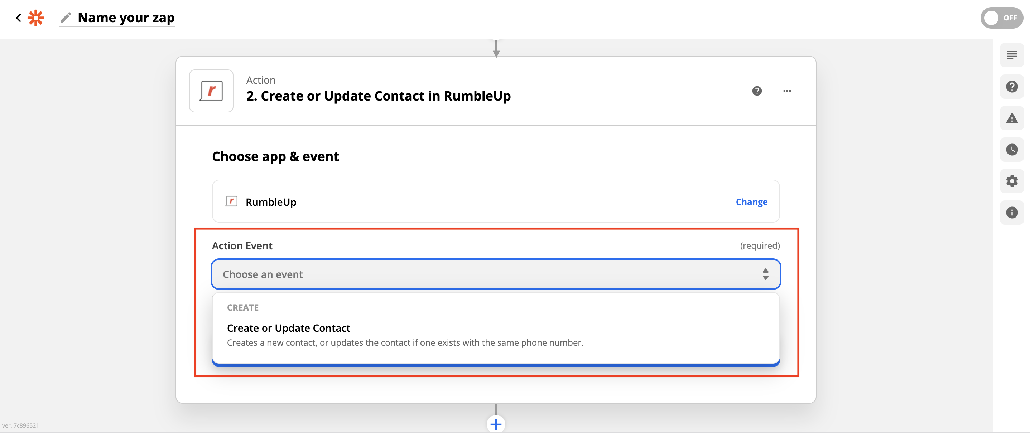Click the RumbleUp app icon in step header
This screenshot has width=1030, height=433.
pos(211,91)
